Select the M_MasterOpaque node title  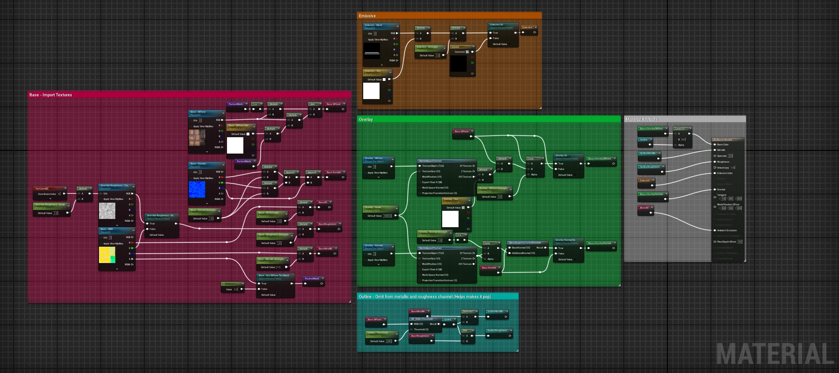(x=722, y=139)
